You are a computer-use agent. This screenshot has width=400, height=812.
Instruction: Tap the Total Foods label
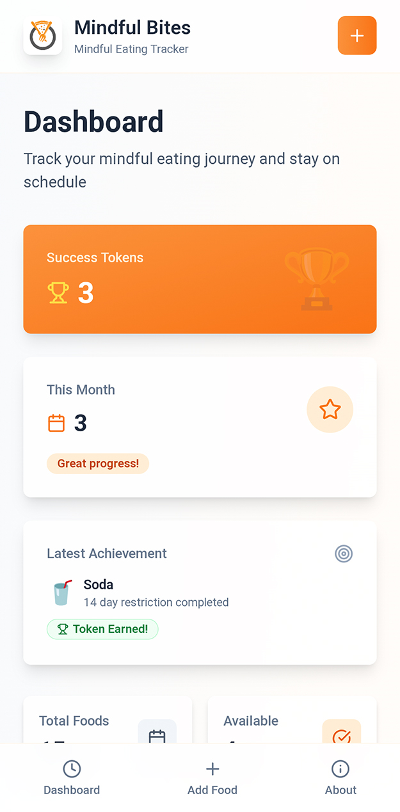click(74, 721)
